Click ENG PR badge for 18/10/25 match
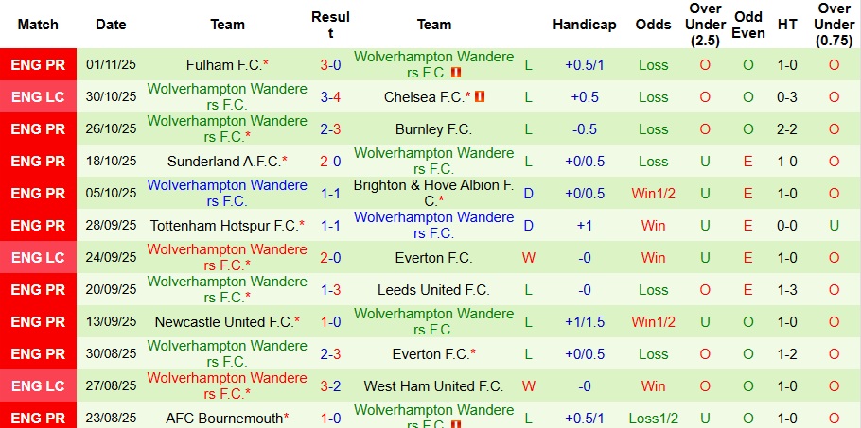Viewport: 861px width, 428px height. [38, 162]
